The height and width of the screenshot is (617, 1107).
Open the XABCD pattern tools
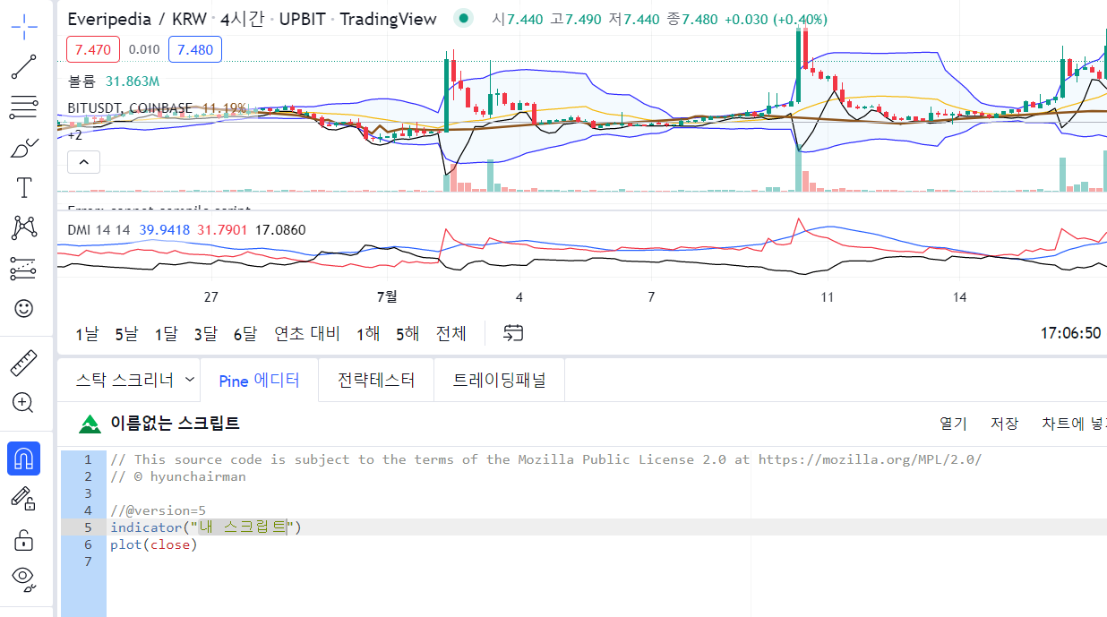24,227
